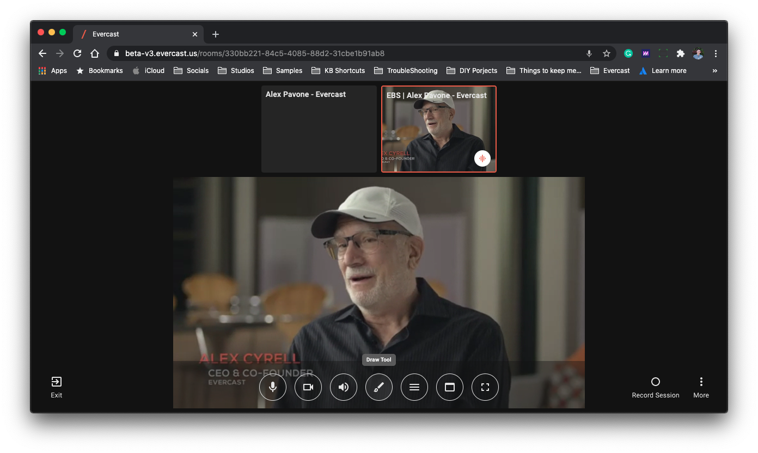The height and width of the screenshot is (453, 758).
Task: Open the browser home page
Action: [95, 53]
